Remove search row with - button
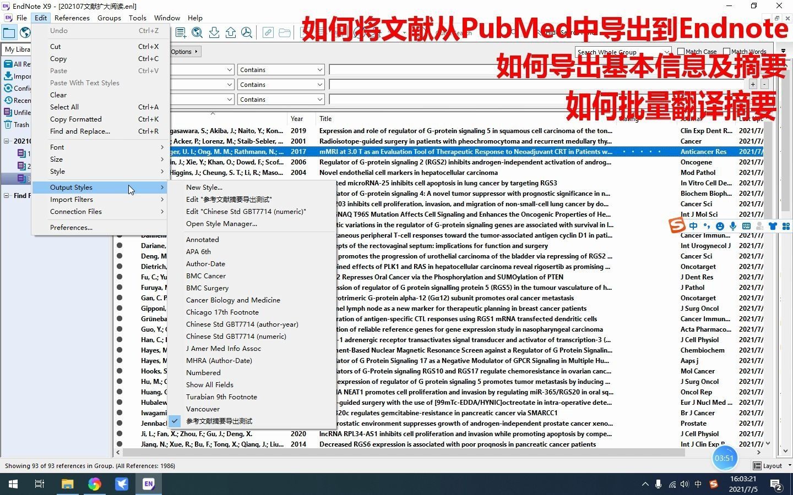 pos(764,84)
